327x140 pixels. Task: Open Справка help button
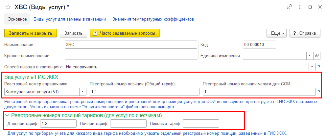point(305,33)
